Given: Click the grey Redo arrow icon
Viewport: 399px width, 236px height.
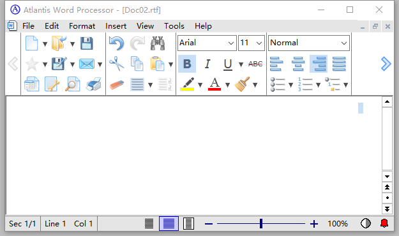Looking at the screenshot, I should 137,43.
